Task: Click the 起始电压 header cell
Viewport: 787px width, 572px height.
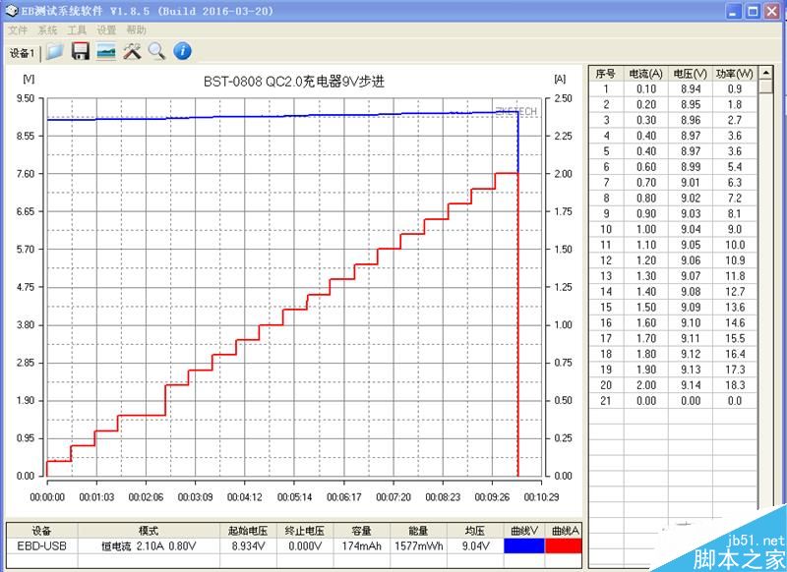Action: [248, 531]
